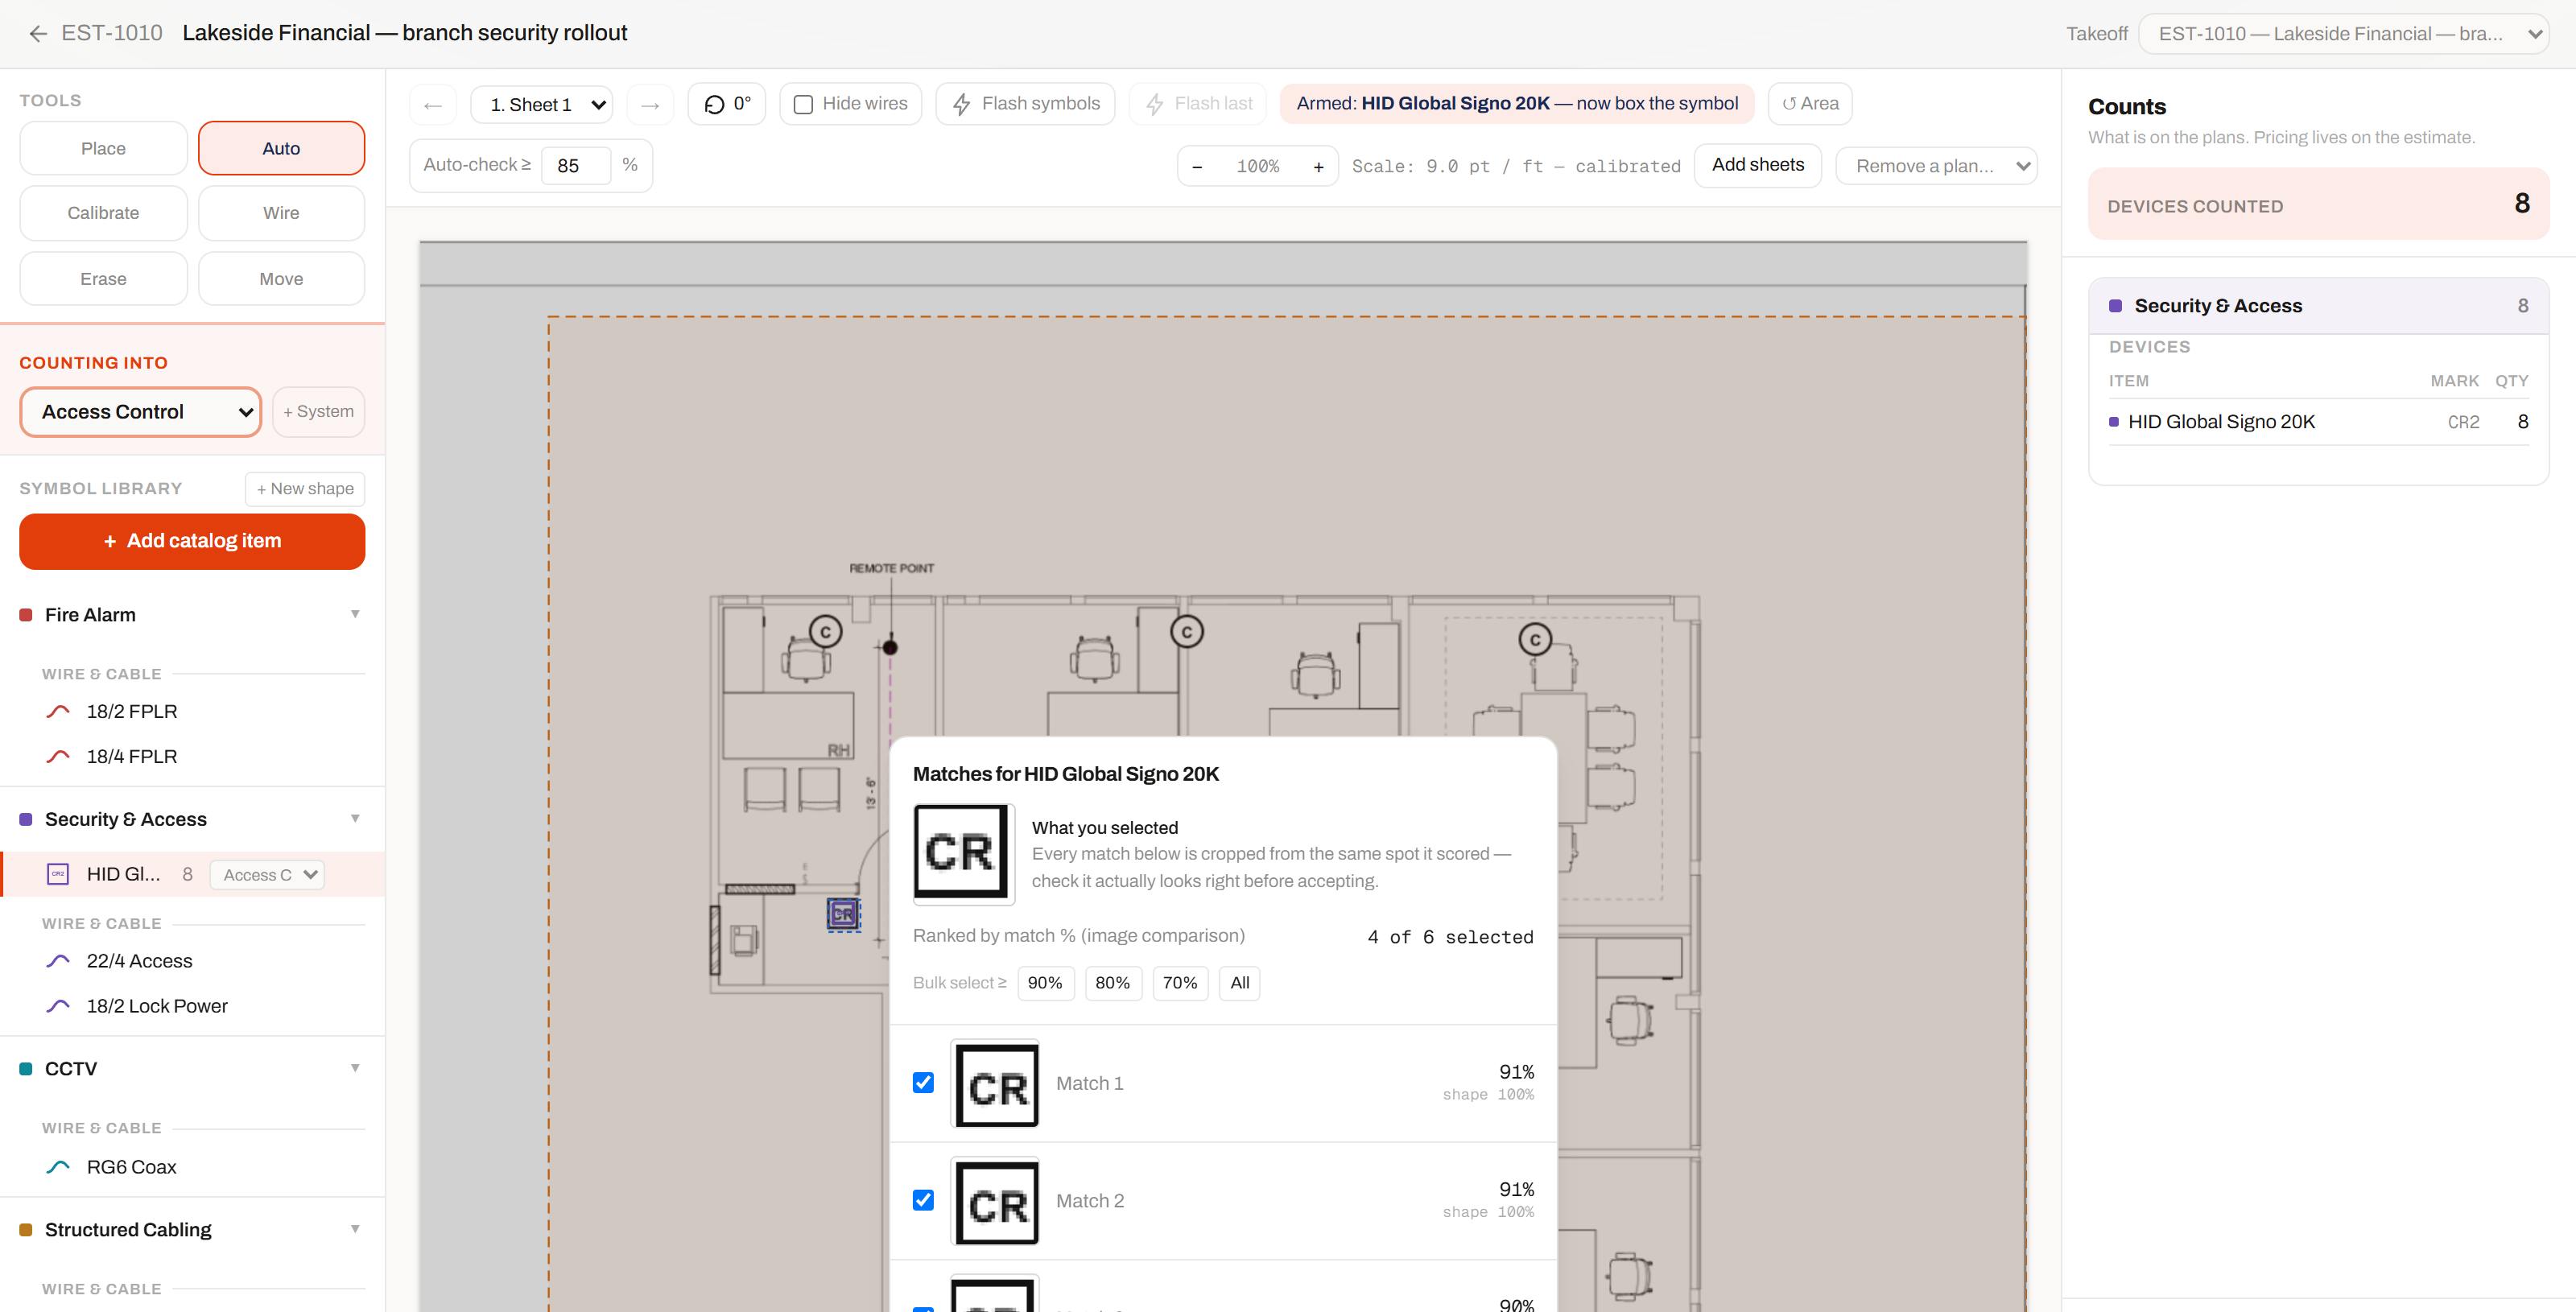Select the 18/2 FPLR wire icon

click(58, 711)
